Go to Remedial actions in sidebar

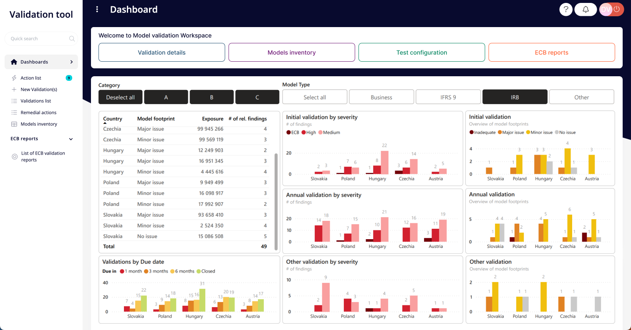(38, 112)
